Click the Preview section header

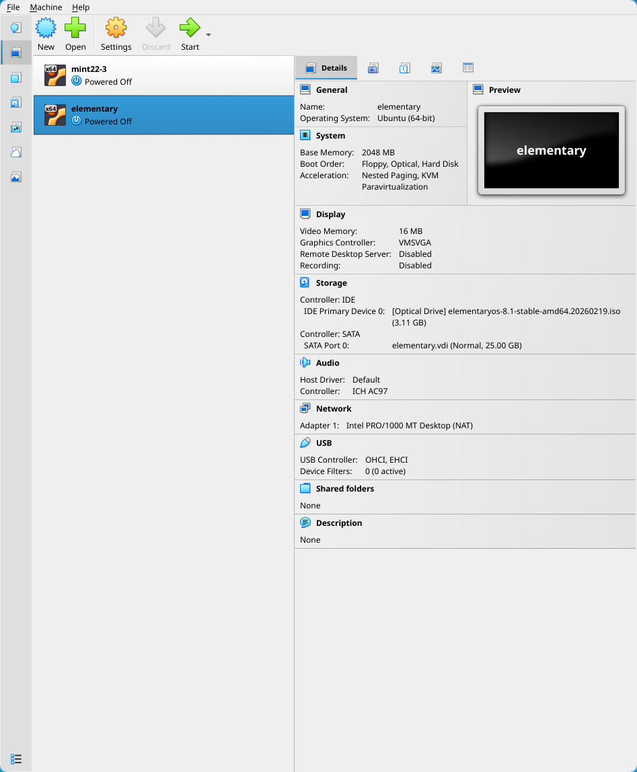click(x=504, y=90)
